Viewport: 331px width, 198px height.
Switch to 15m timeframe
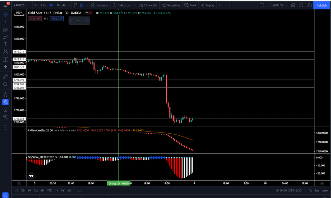coord(44,5)
